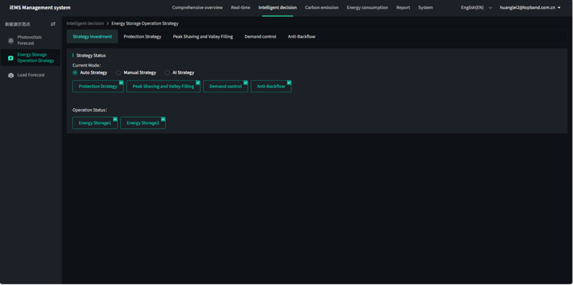The width and height of the screenshot is (573, 285).
Task: Toggle the Peak Shaving and Valley Filling chip
Action: tap(163, 86)
